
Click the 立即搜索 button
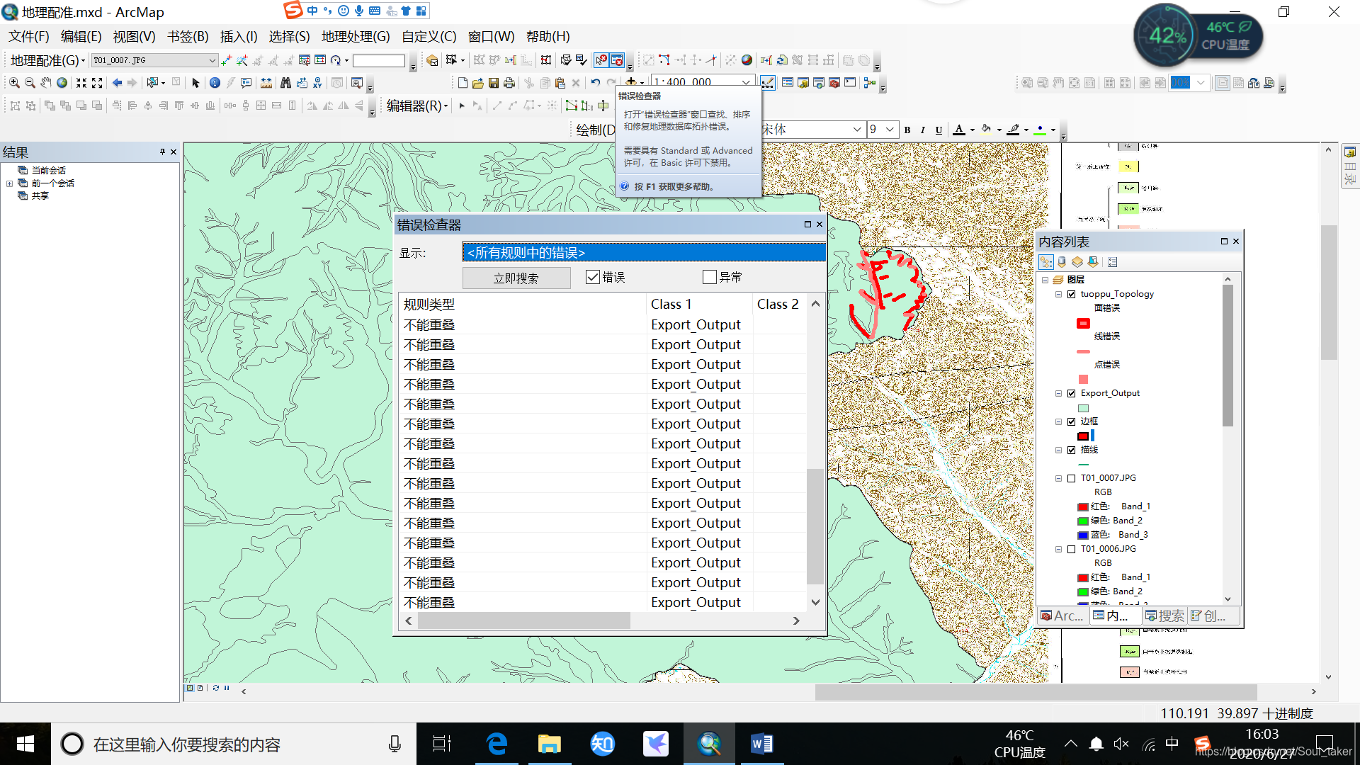coord(516,278)
